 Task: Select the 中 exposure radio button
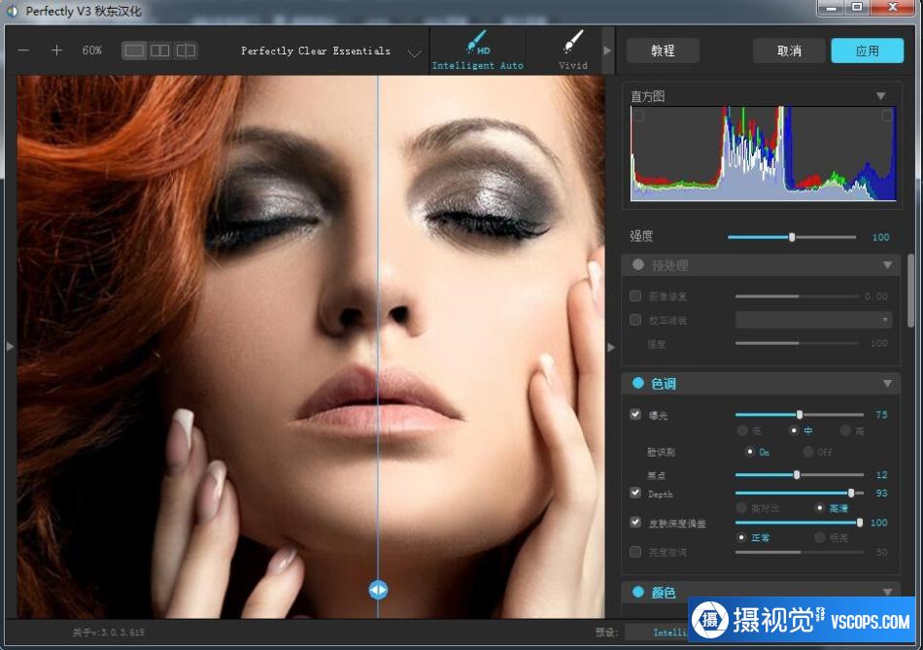[794, 430]
